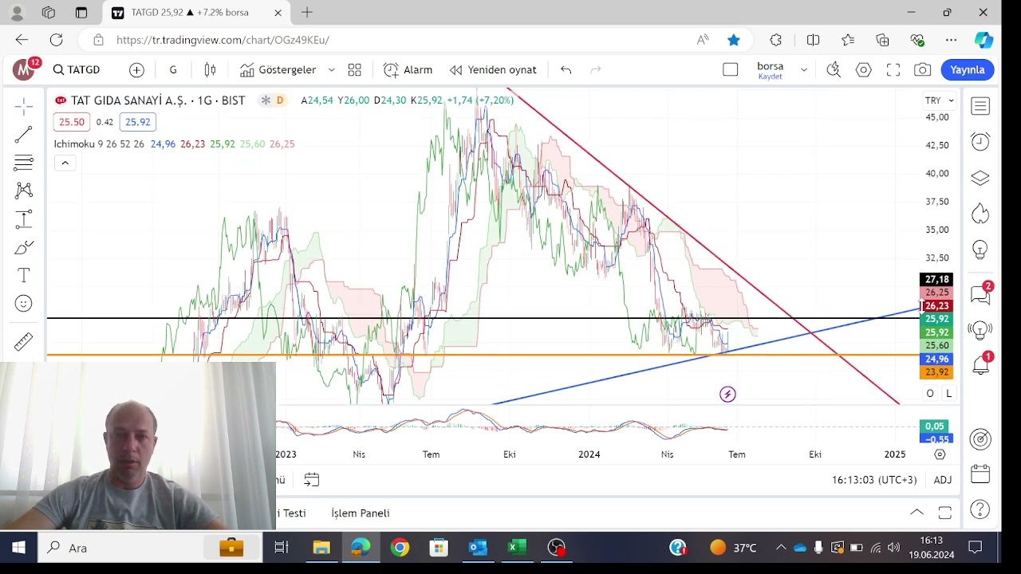Select the trend line drawing tool
The image size is (1021, 574).
(24, 135)
